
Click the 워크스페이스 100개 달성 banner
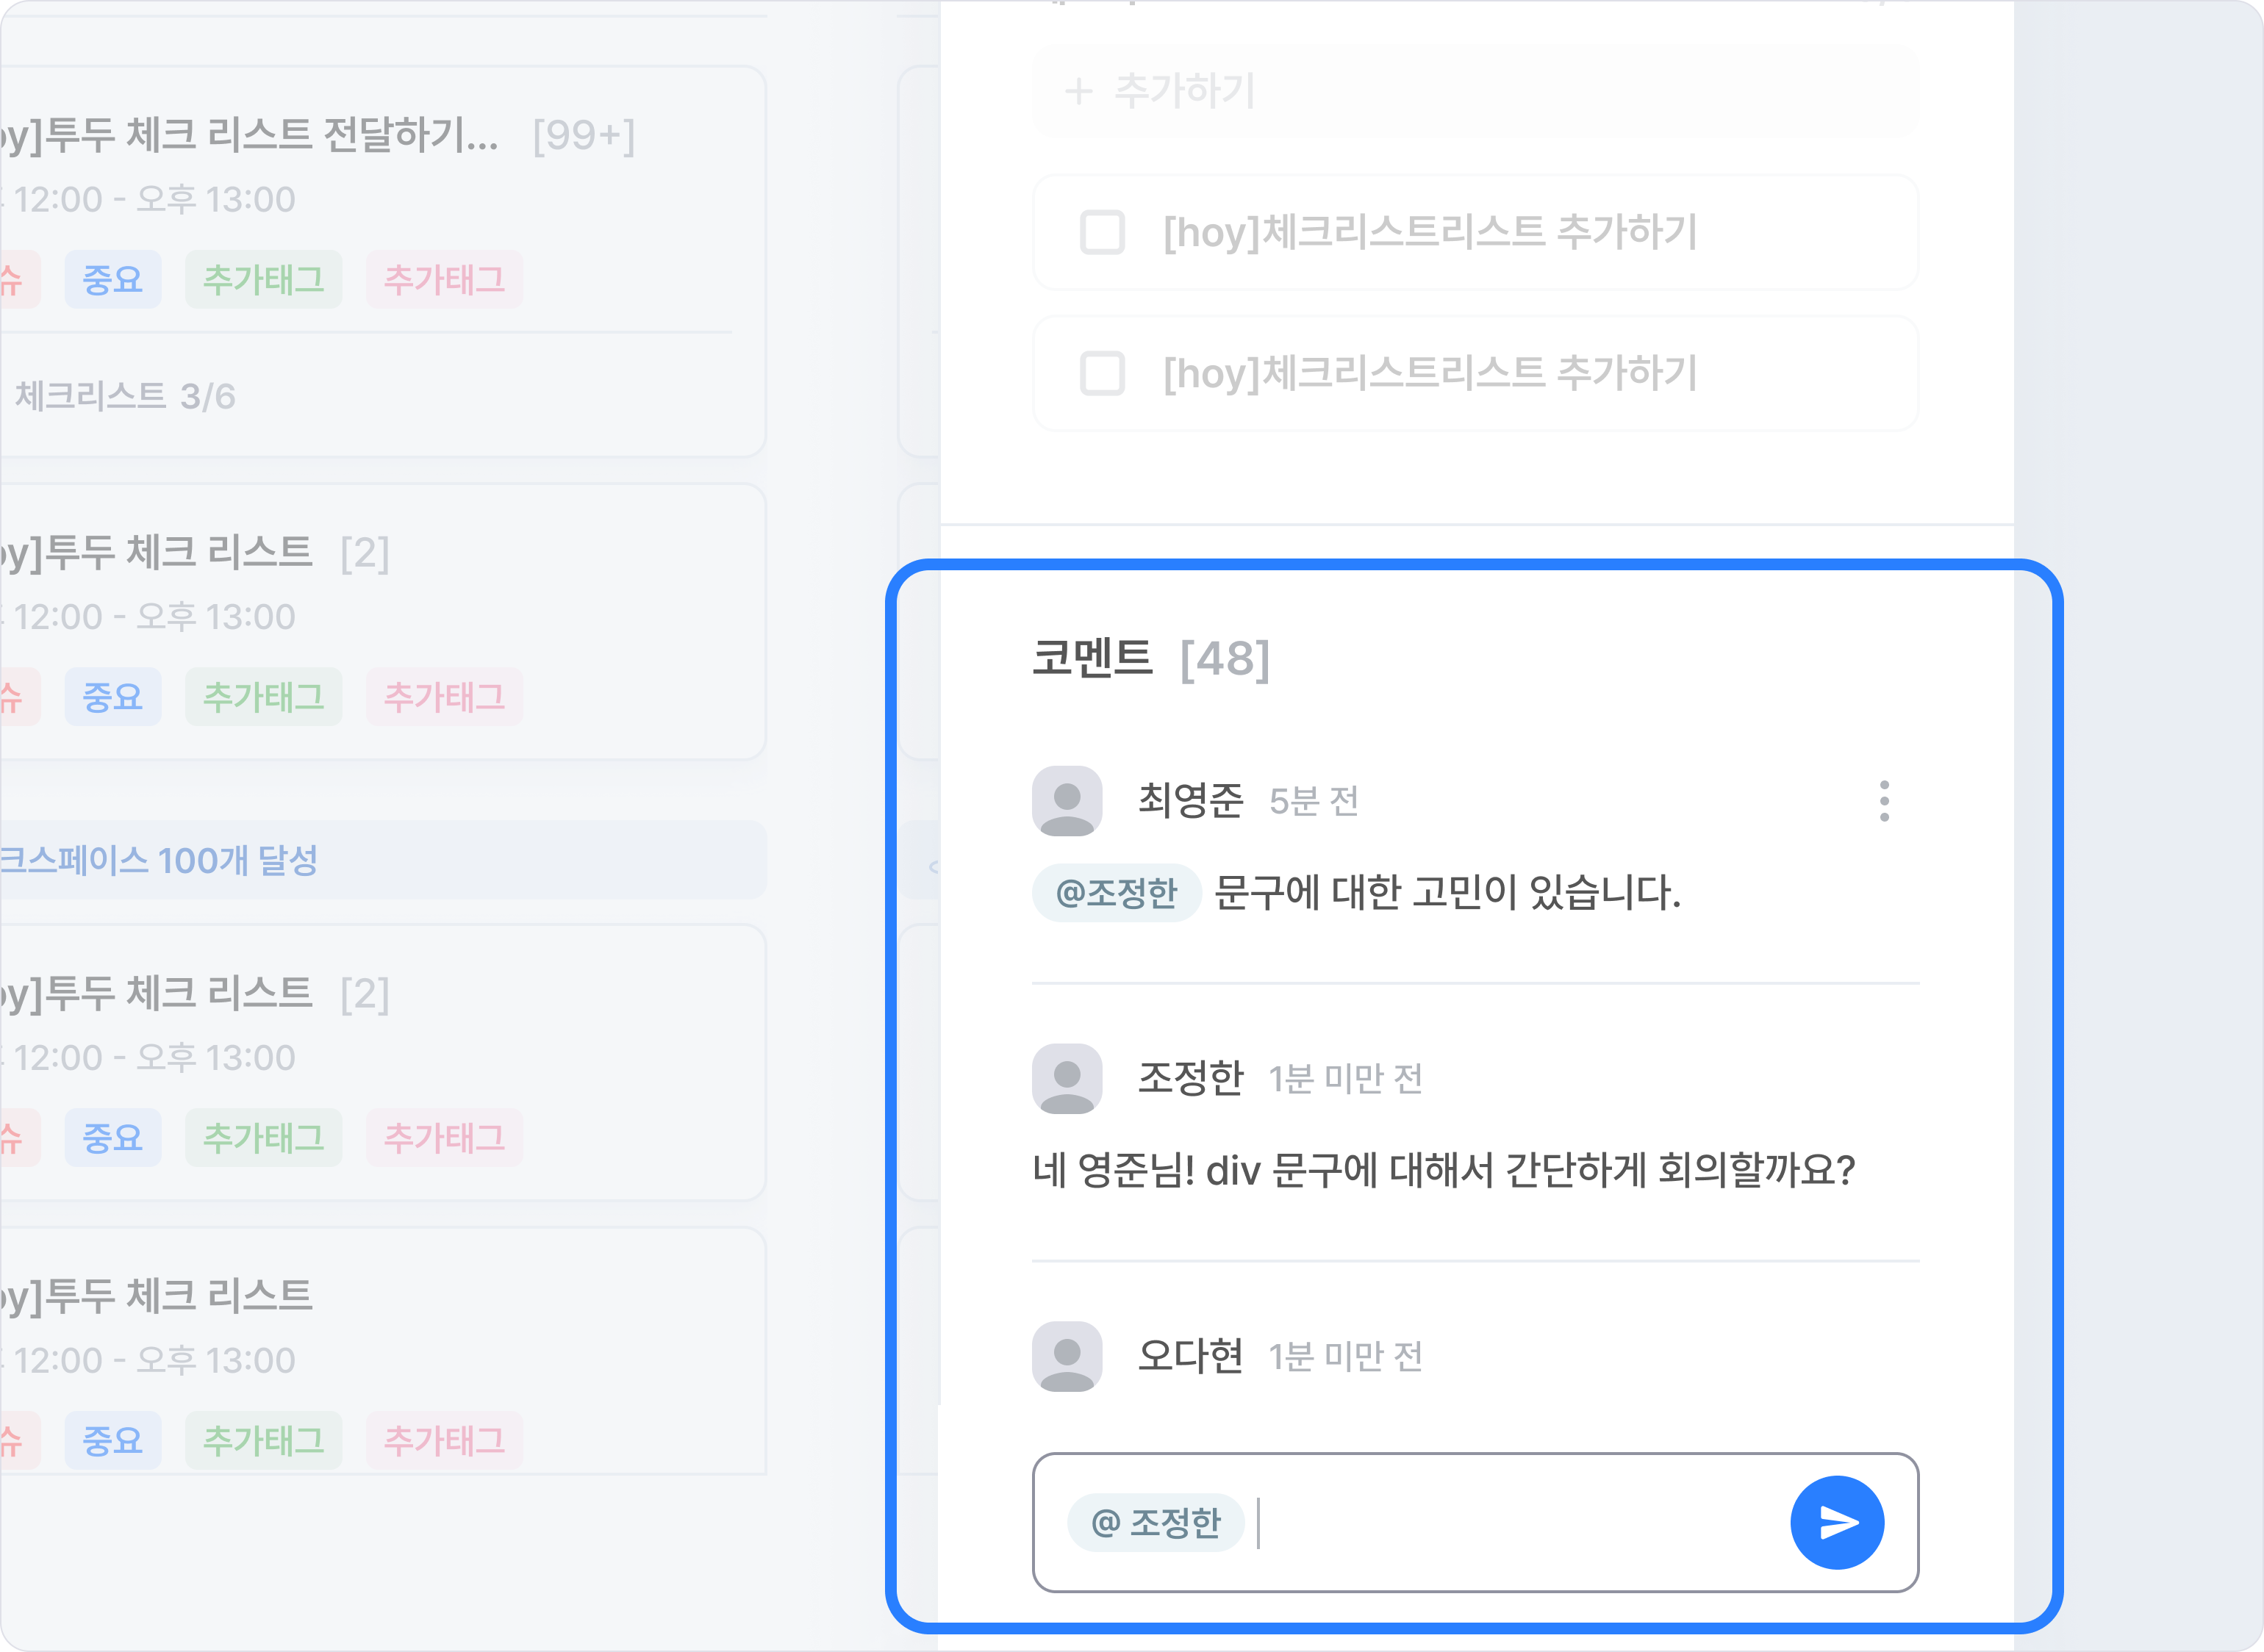(x=380, y=860)
